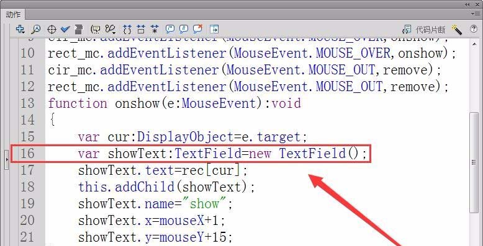The image size is (483, 246).
Task: Click the 'var showText:TextField=new TextField();' line
Action: pos(223,154)
